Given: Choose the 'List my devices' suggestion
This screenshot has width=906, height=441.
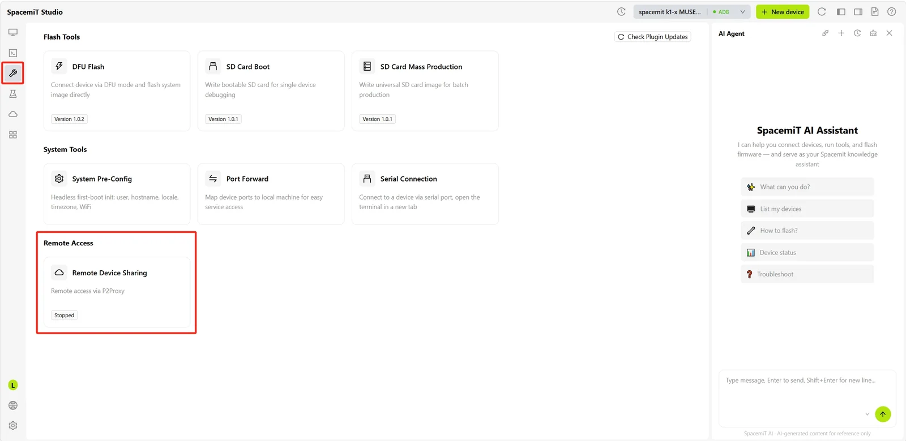Looking at the screenshot, I should pyautogui.click(x=807, y=209).
